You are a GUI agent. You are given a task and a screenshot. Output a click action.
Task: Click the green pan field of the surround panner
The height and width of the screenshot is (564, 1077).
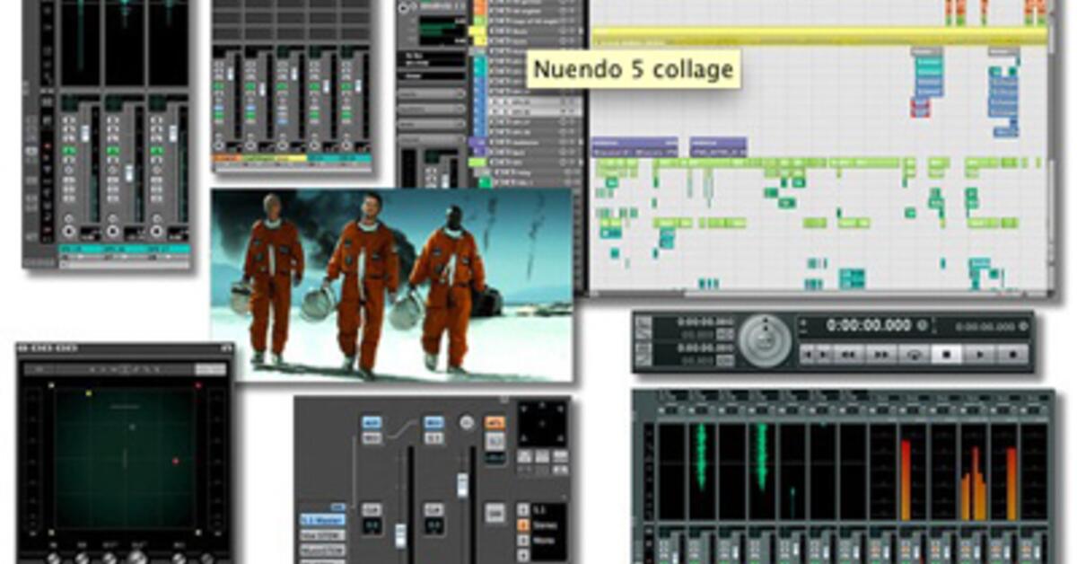click(x=124, y=458)
